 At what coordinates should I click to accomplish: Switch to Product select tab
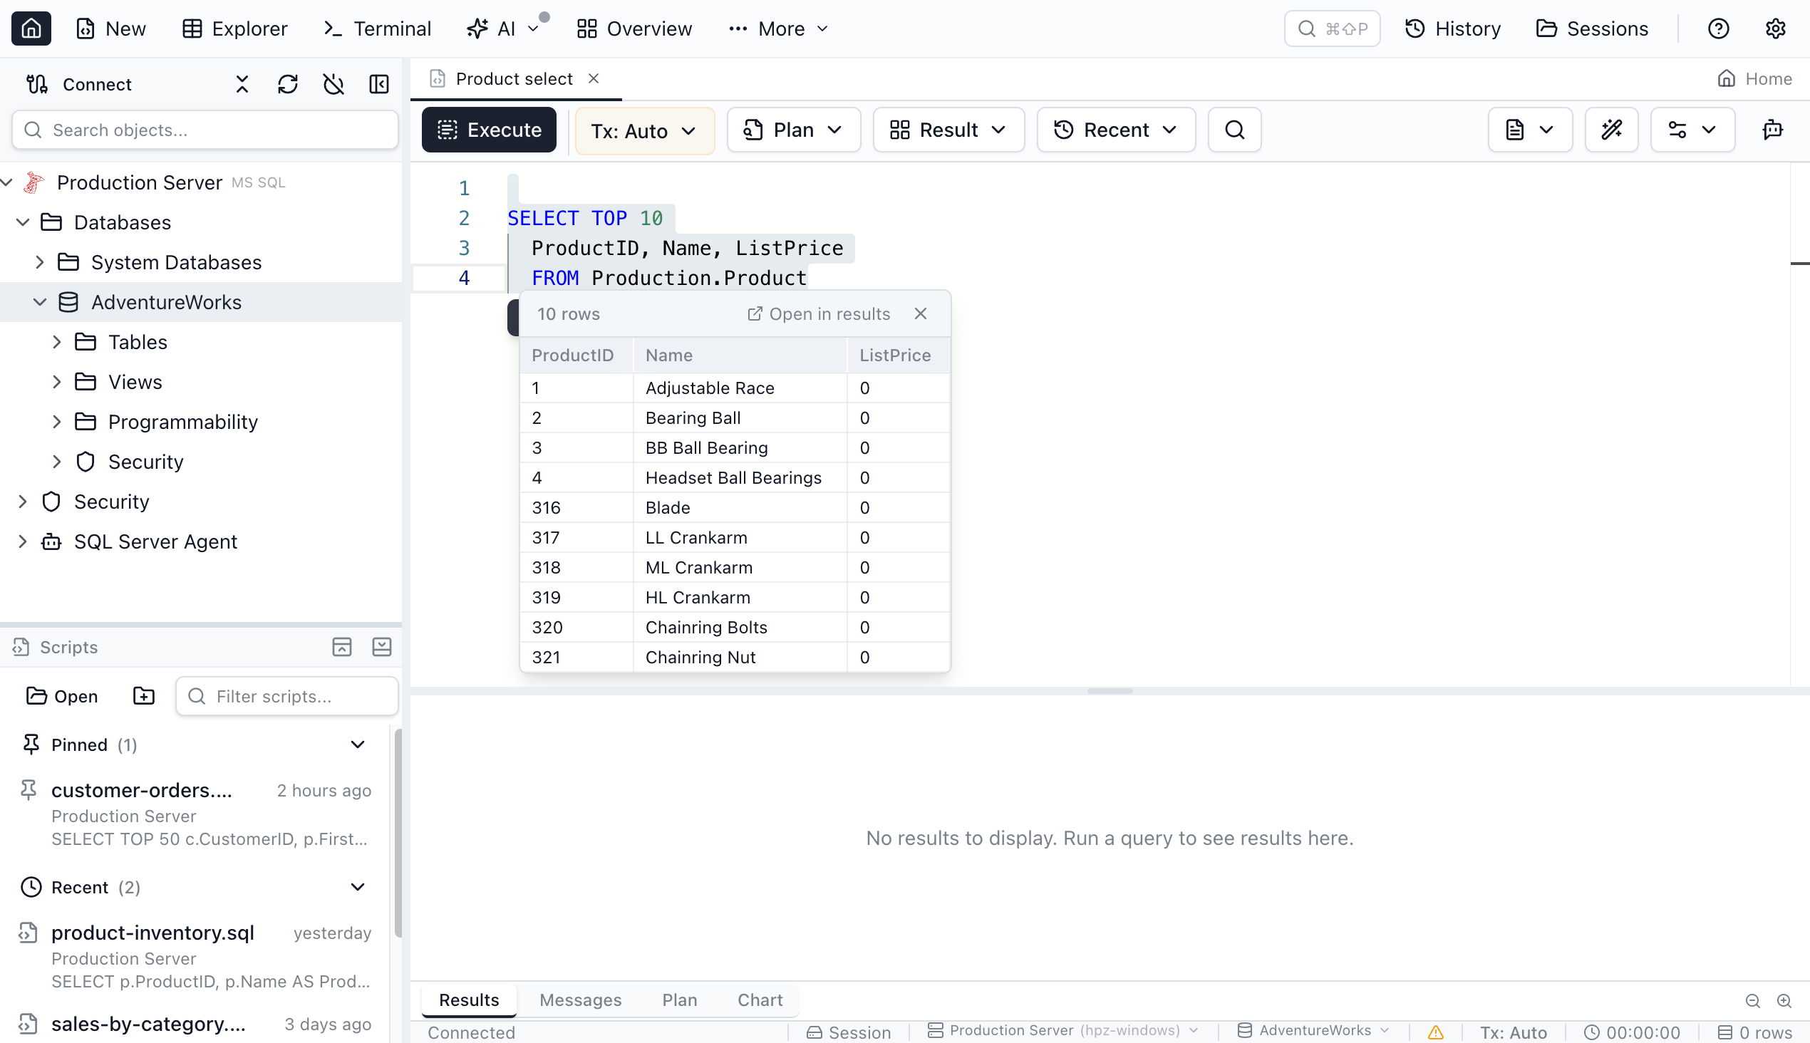(x=514, y=79)
